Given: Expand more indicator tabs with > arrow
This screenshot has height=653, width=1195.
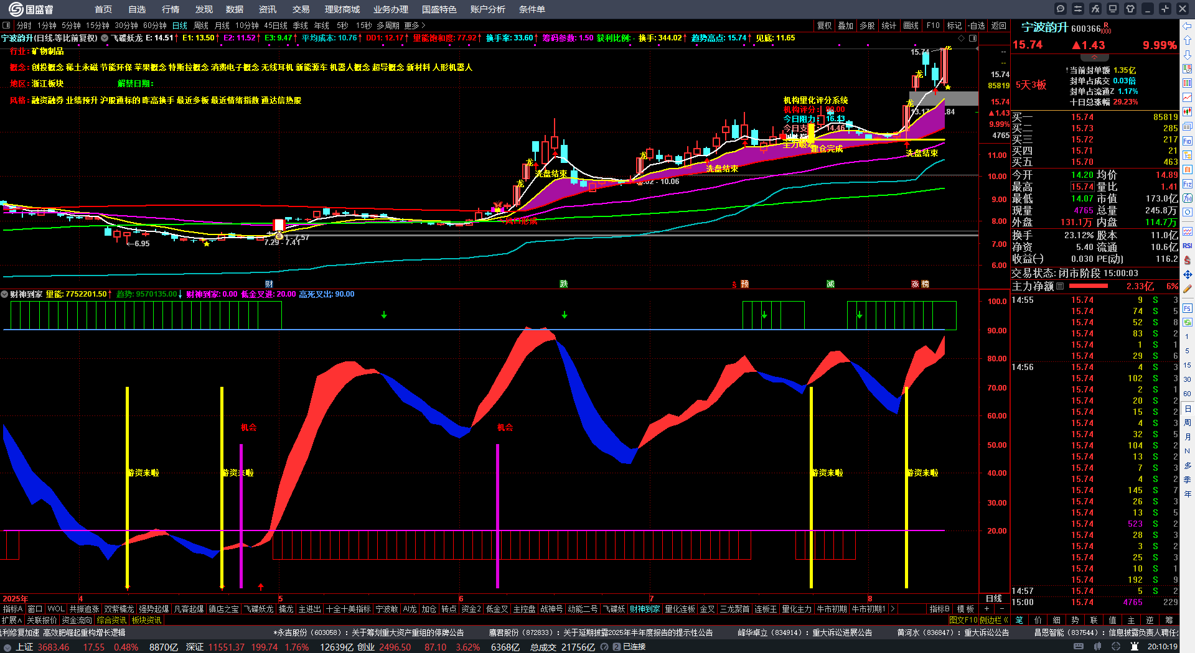Looking at the screenshot, I should 893,609.
